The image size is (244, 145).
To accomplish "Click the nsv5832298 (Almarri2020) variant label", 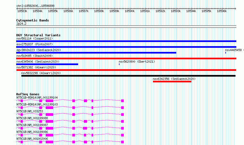I will [41, 73].
